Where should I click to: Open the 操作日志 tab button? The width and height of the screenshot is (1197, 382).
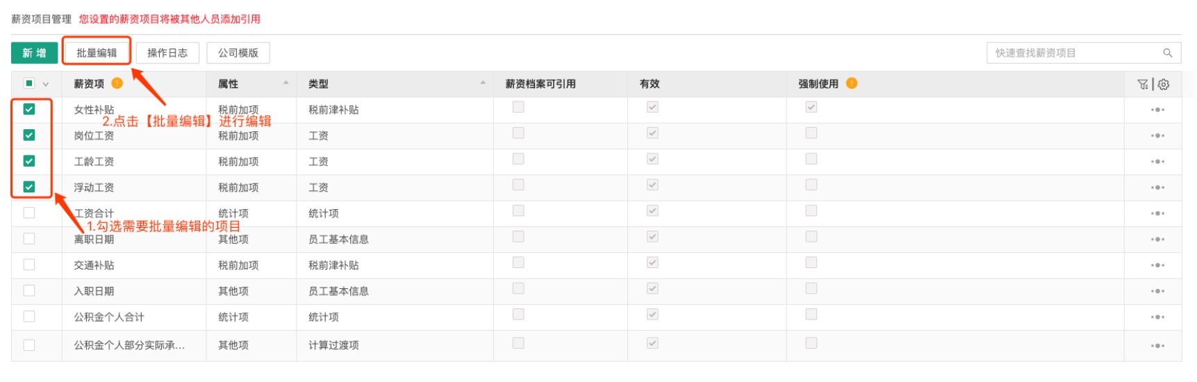point(167,53)
